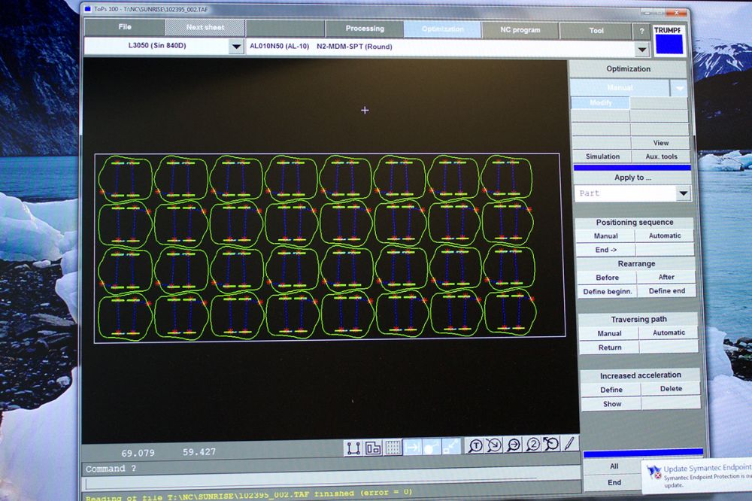The image size is (752, 501).
Task: Click the zoom-to-text magnifier icon (T)
Action: point(475,446)
